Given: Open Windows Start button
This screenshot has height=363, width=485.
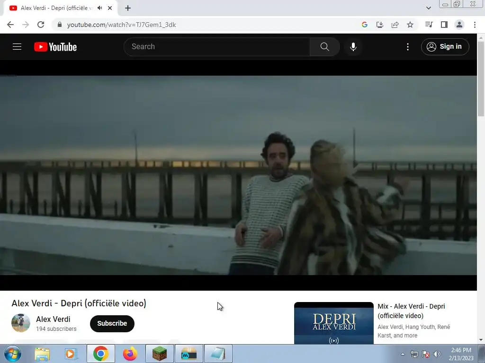Looking at the screenshot, I should (13, 354).
